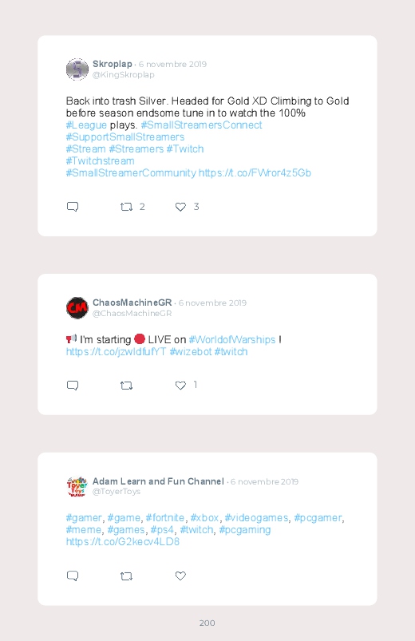The height and width of the screenshot is (641, 415).
Task: Retweet ChaosMachineGR's WorldofWarships tweet
Action: tap(126, 386)
